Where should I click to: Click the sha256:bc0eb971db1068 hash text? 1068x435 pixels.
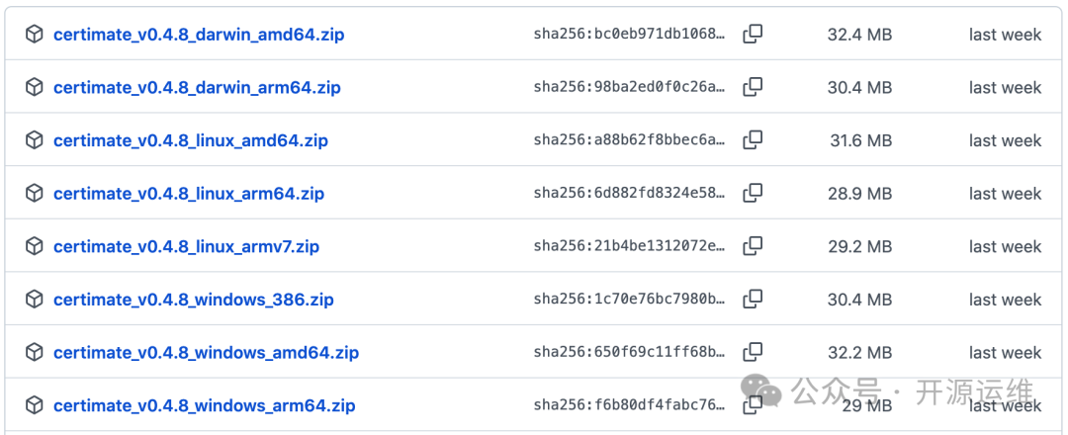tap(629, 35)
